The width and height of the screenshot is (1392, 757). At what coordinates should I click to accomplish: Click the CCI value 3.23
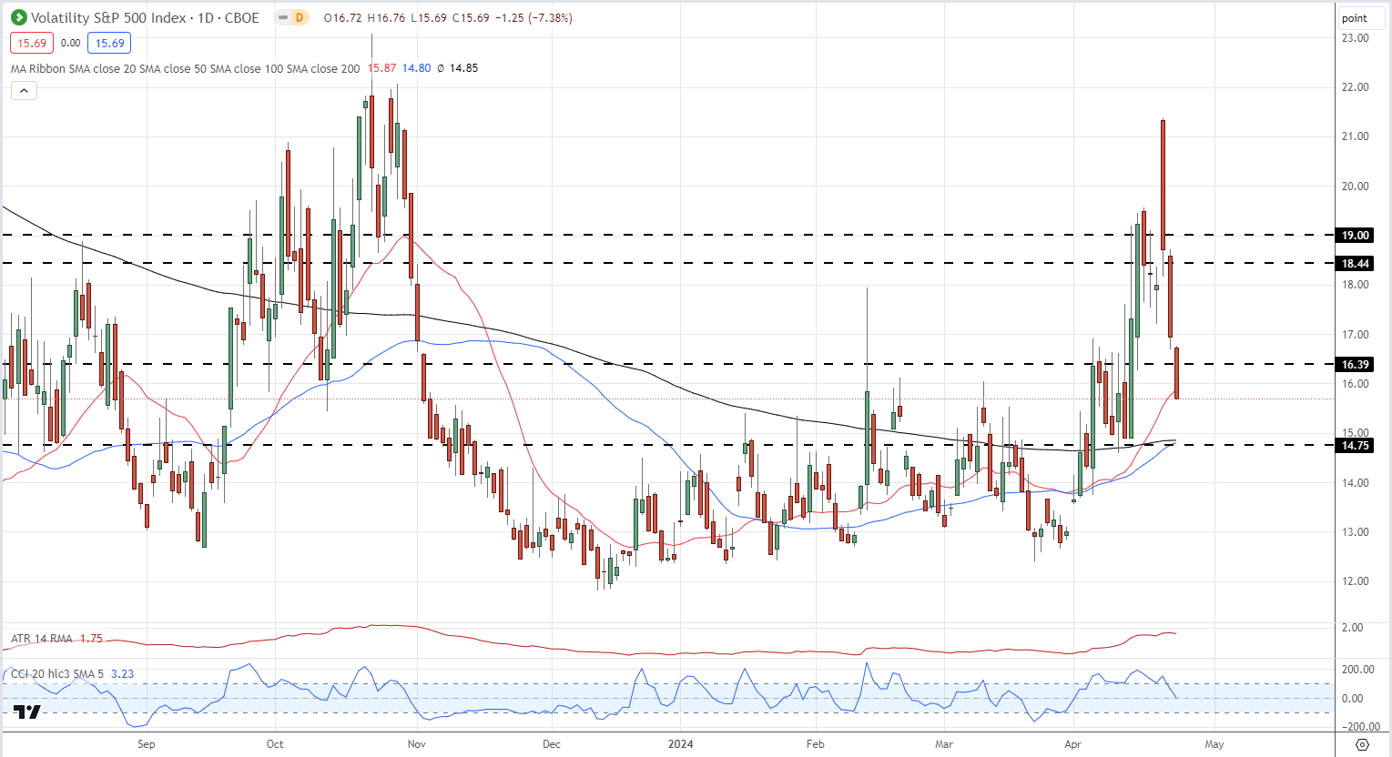122,674
